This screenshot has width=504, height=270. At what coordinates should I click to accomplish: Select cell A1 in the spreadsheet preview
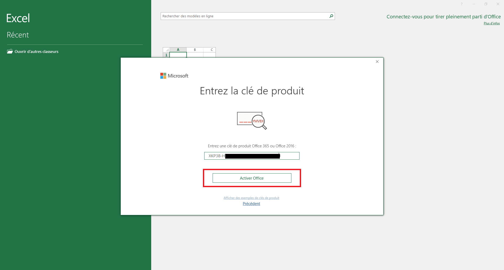tap(178, 55)
